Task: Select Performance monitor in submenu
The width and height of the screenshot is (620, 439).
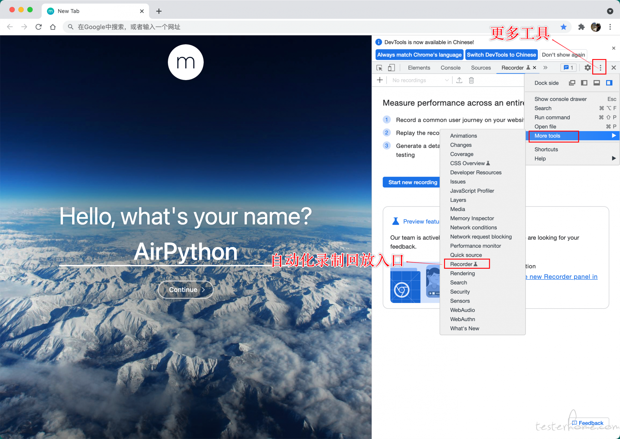Action: 482,246
